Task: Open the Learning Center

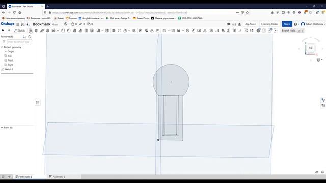Action: tap(269, 24)
